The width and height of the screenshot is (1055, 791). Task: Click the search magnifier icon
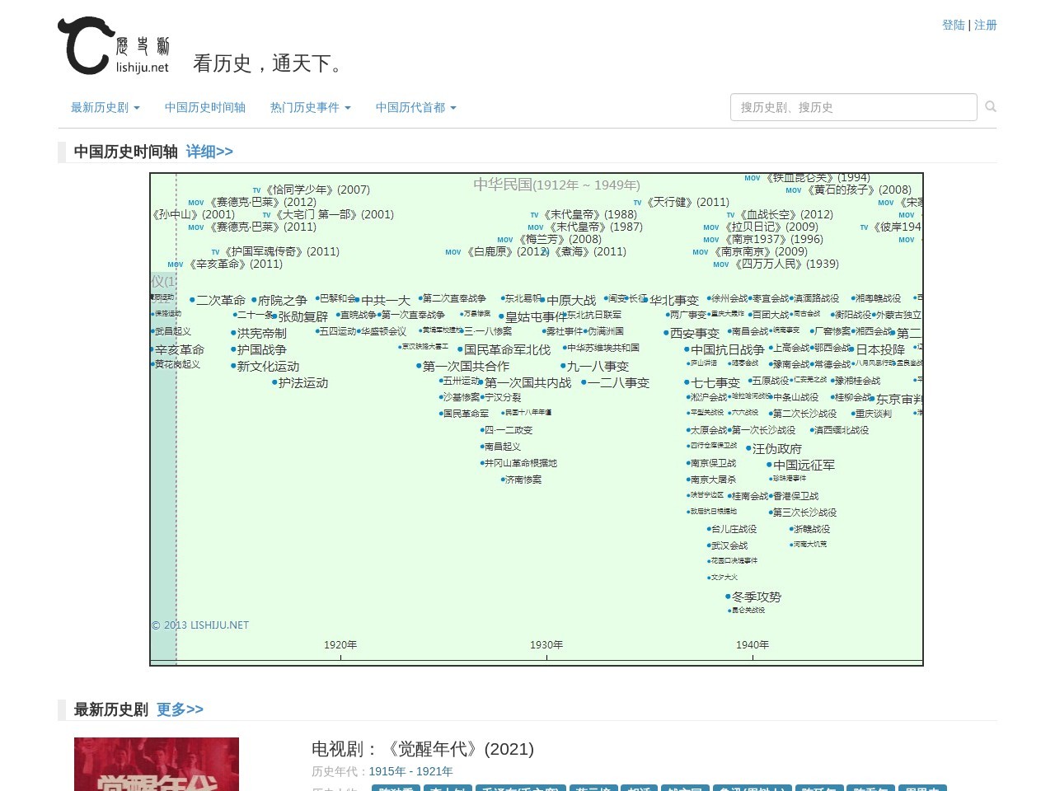click(990, 106)
